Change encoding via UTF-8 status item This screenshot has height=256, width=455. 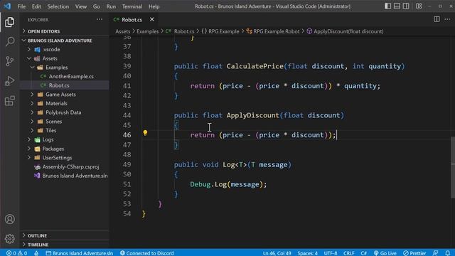[x=331, y=253]
